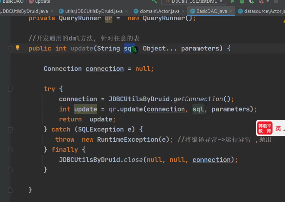Screen dimensions: 285x202
Task: Click the method name update in signature
Action: 82,49
